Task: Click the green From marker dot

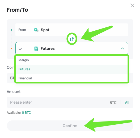Action: click(11, 30)
